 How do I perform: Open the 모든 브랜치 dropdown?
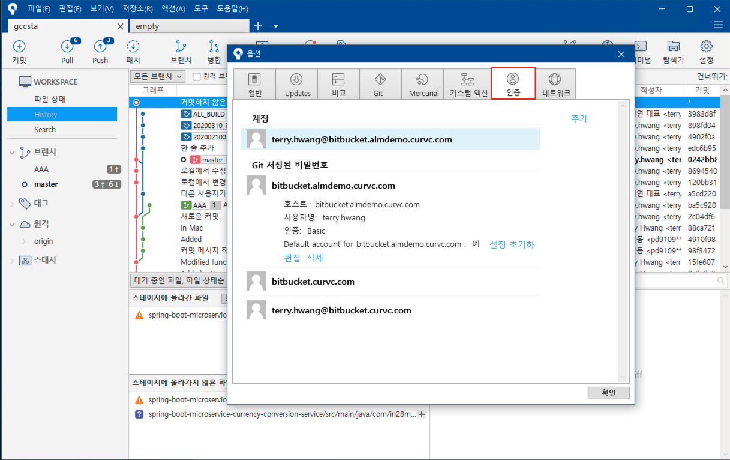click(x=158, y=76)
